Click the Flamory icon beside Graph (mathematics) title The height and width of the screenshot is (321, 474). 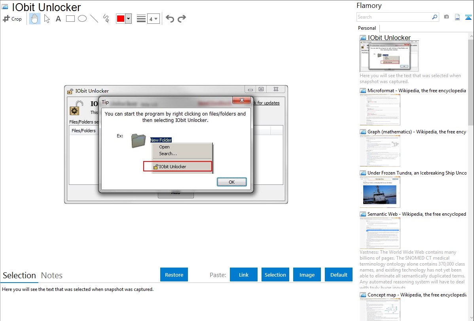(x=363, y=132)
